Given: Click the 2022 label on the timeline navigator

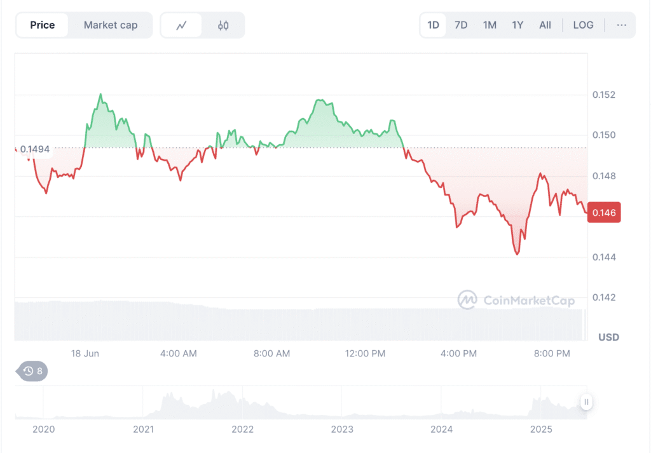Looking at the screenshot, I should 242,429.
